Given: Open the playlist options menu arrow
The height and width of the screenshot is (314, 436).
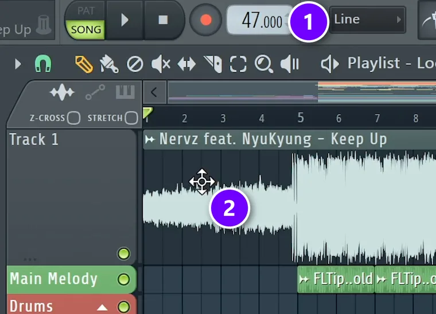Looking at the screenshot, I should 18,64.
